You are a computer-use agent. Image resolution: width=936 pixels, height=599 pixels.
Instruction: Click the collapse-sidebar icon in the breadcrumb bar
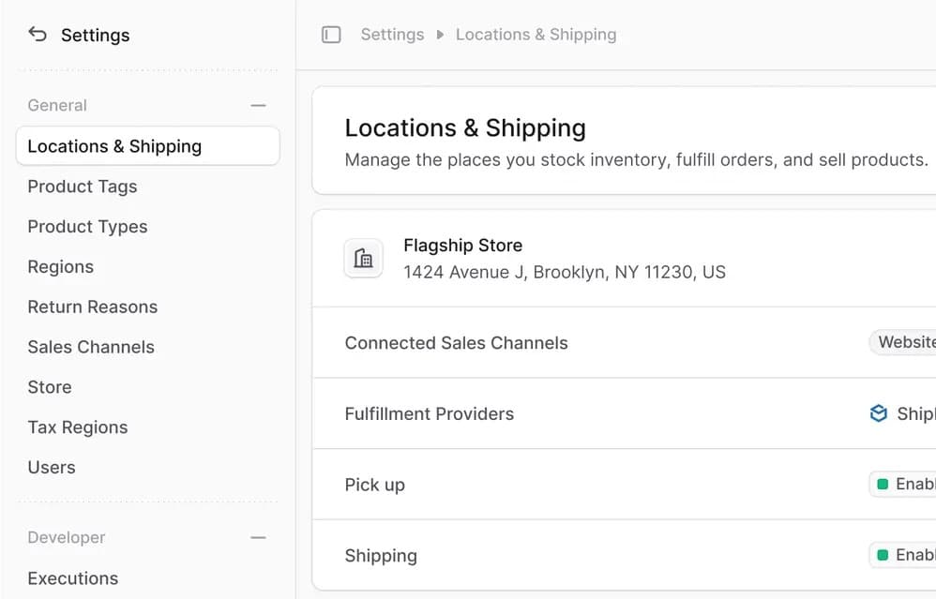tap(330, 34)
